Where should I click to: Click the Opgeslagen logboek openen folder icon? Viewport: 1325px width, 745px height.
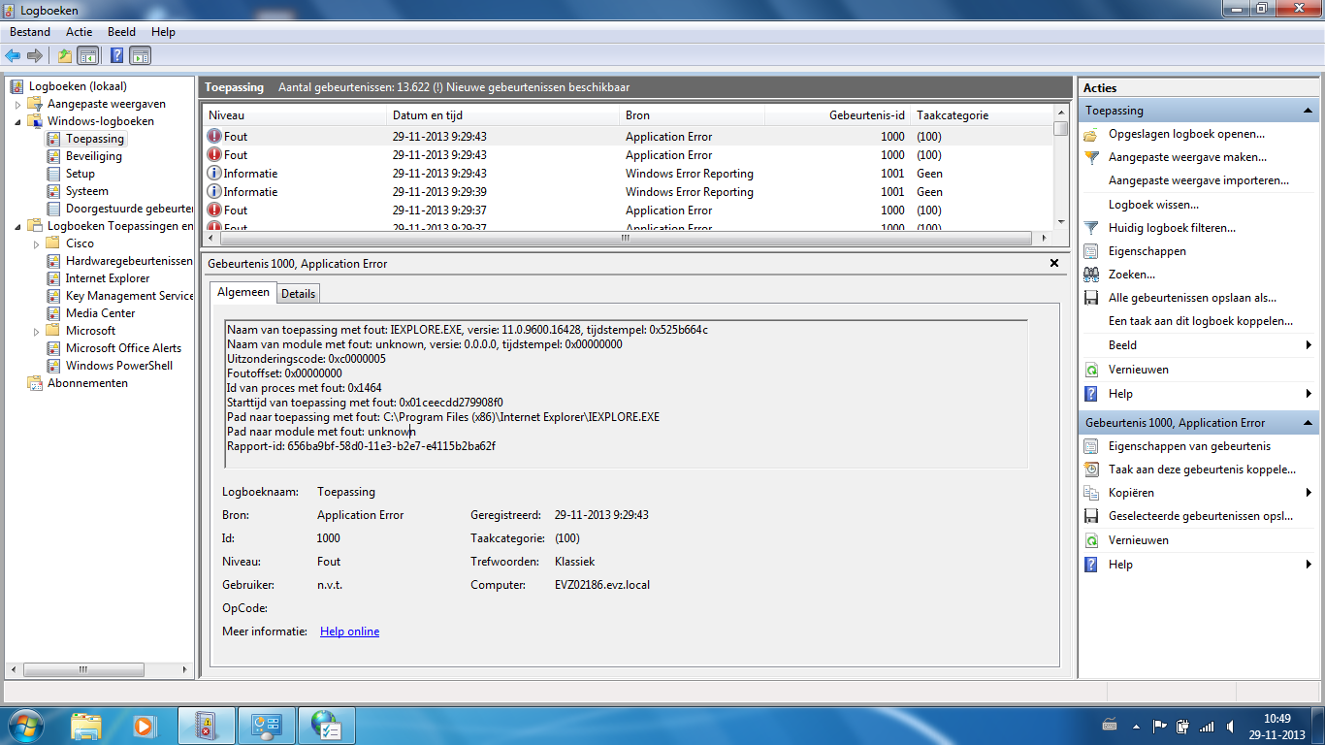tap(1091, 134)
